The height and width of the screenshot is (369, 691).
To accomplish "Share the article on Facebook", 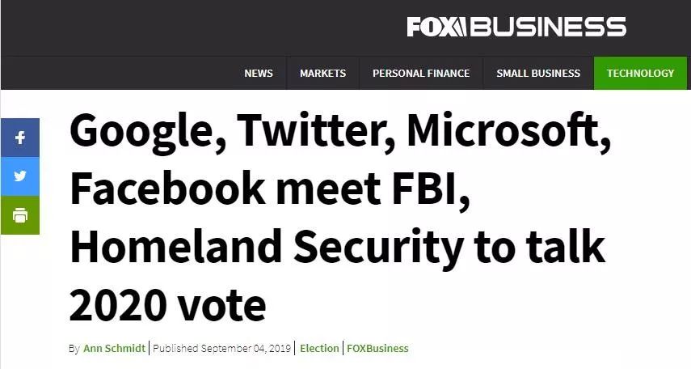I will (x=19, y=138).
